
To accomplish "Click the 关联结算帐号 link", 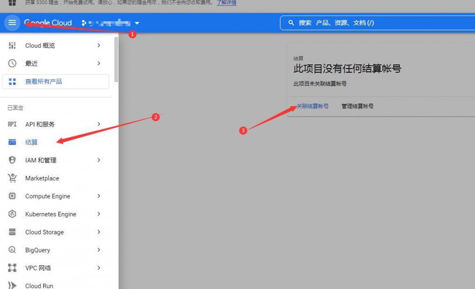I will point(313,106).
